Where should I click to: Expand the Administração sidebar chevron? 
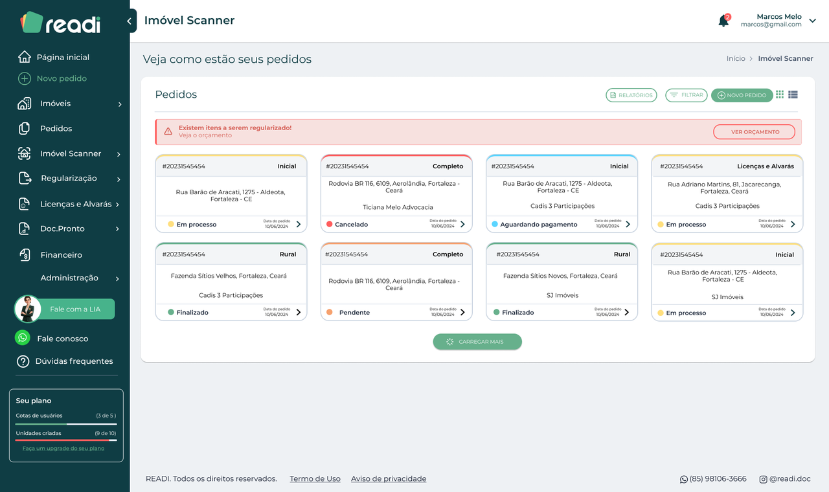pos(118,279)
